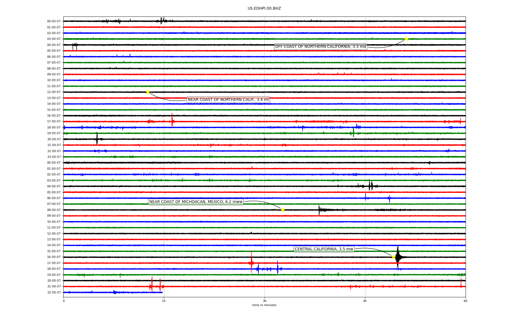Click the x-axis tick label 60
This screenshot has width=529, height=330.
pyautogui.click(x=465, y=301)
